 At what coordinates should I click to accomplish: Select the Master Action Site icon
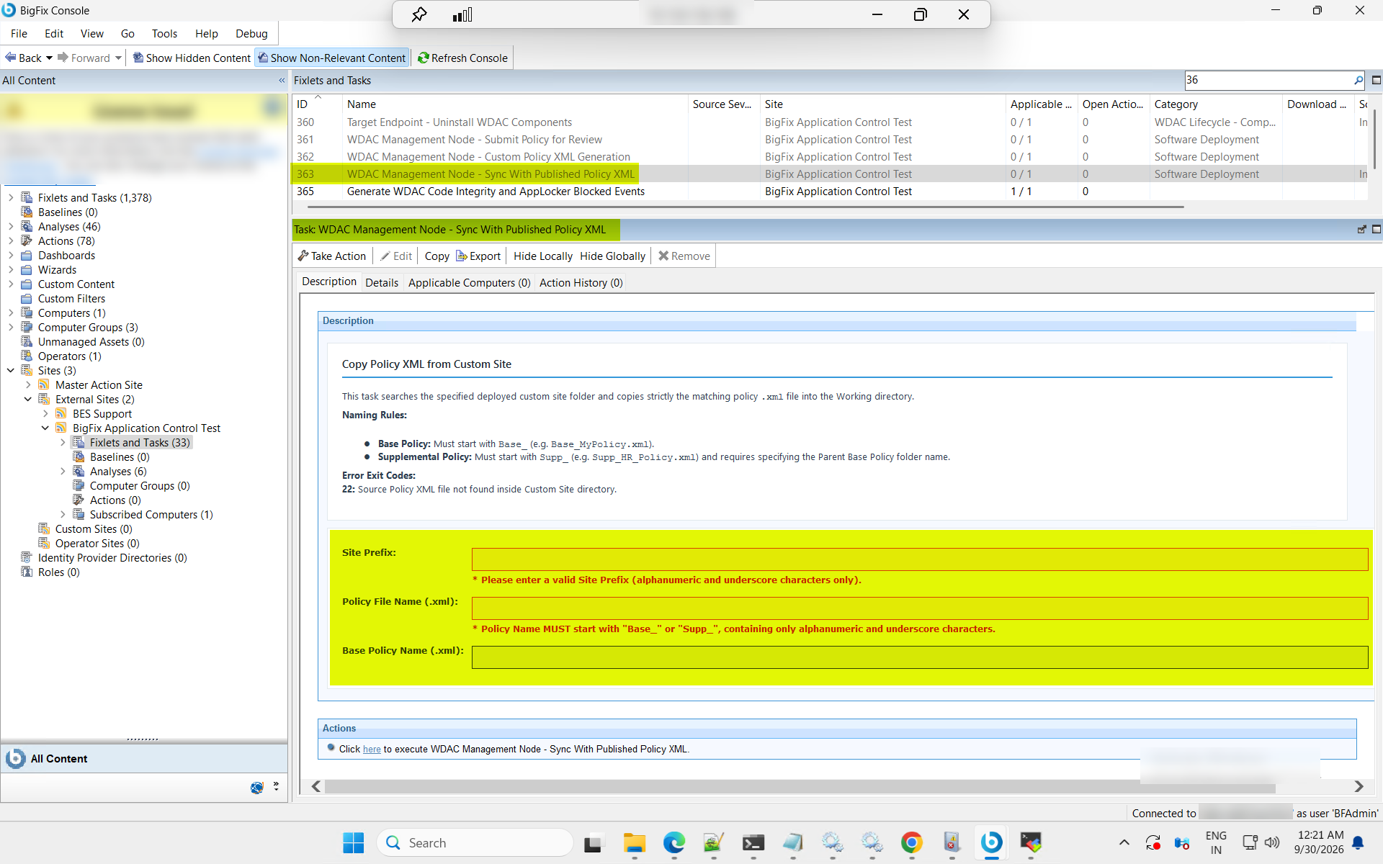(44, 384)
